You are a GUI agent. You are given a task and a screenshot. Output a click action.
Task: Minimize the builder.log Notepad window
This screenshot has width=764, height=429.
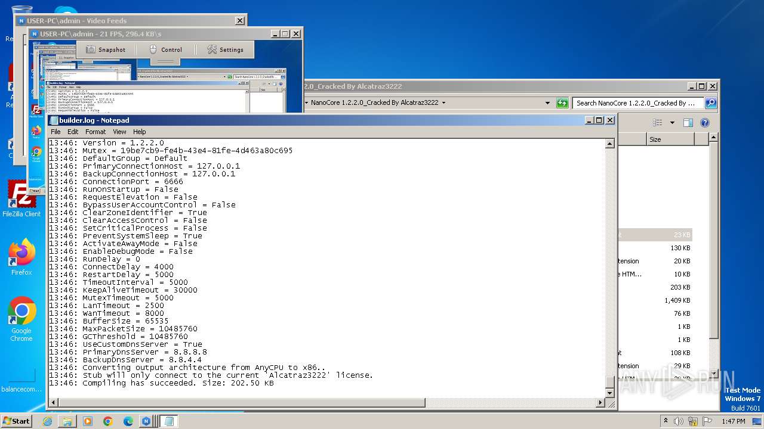click(589, 120)
